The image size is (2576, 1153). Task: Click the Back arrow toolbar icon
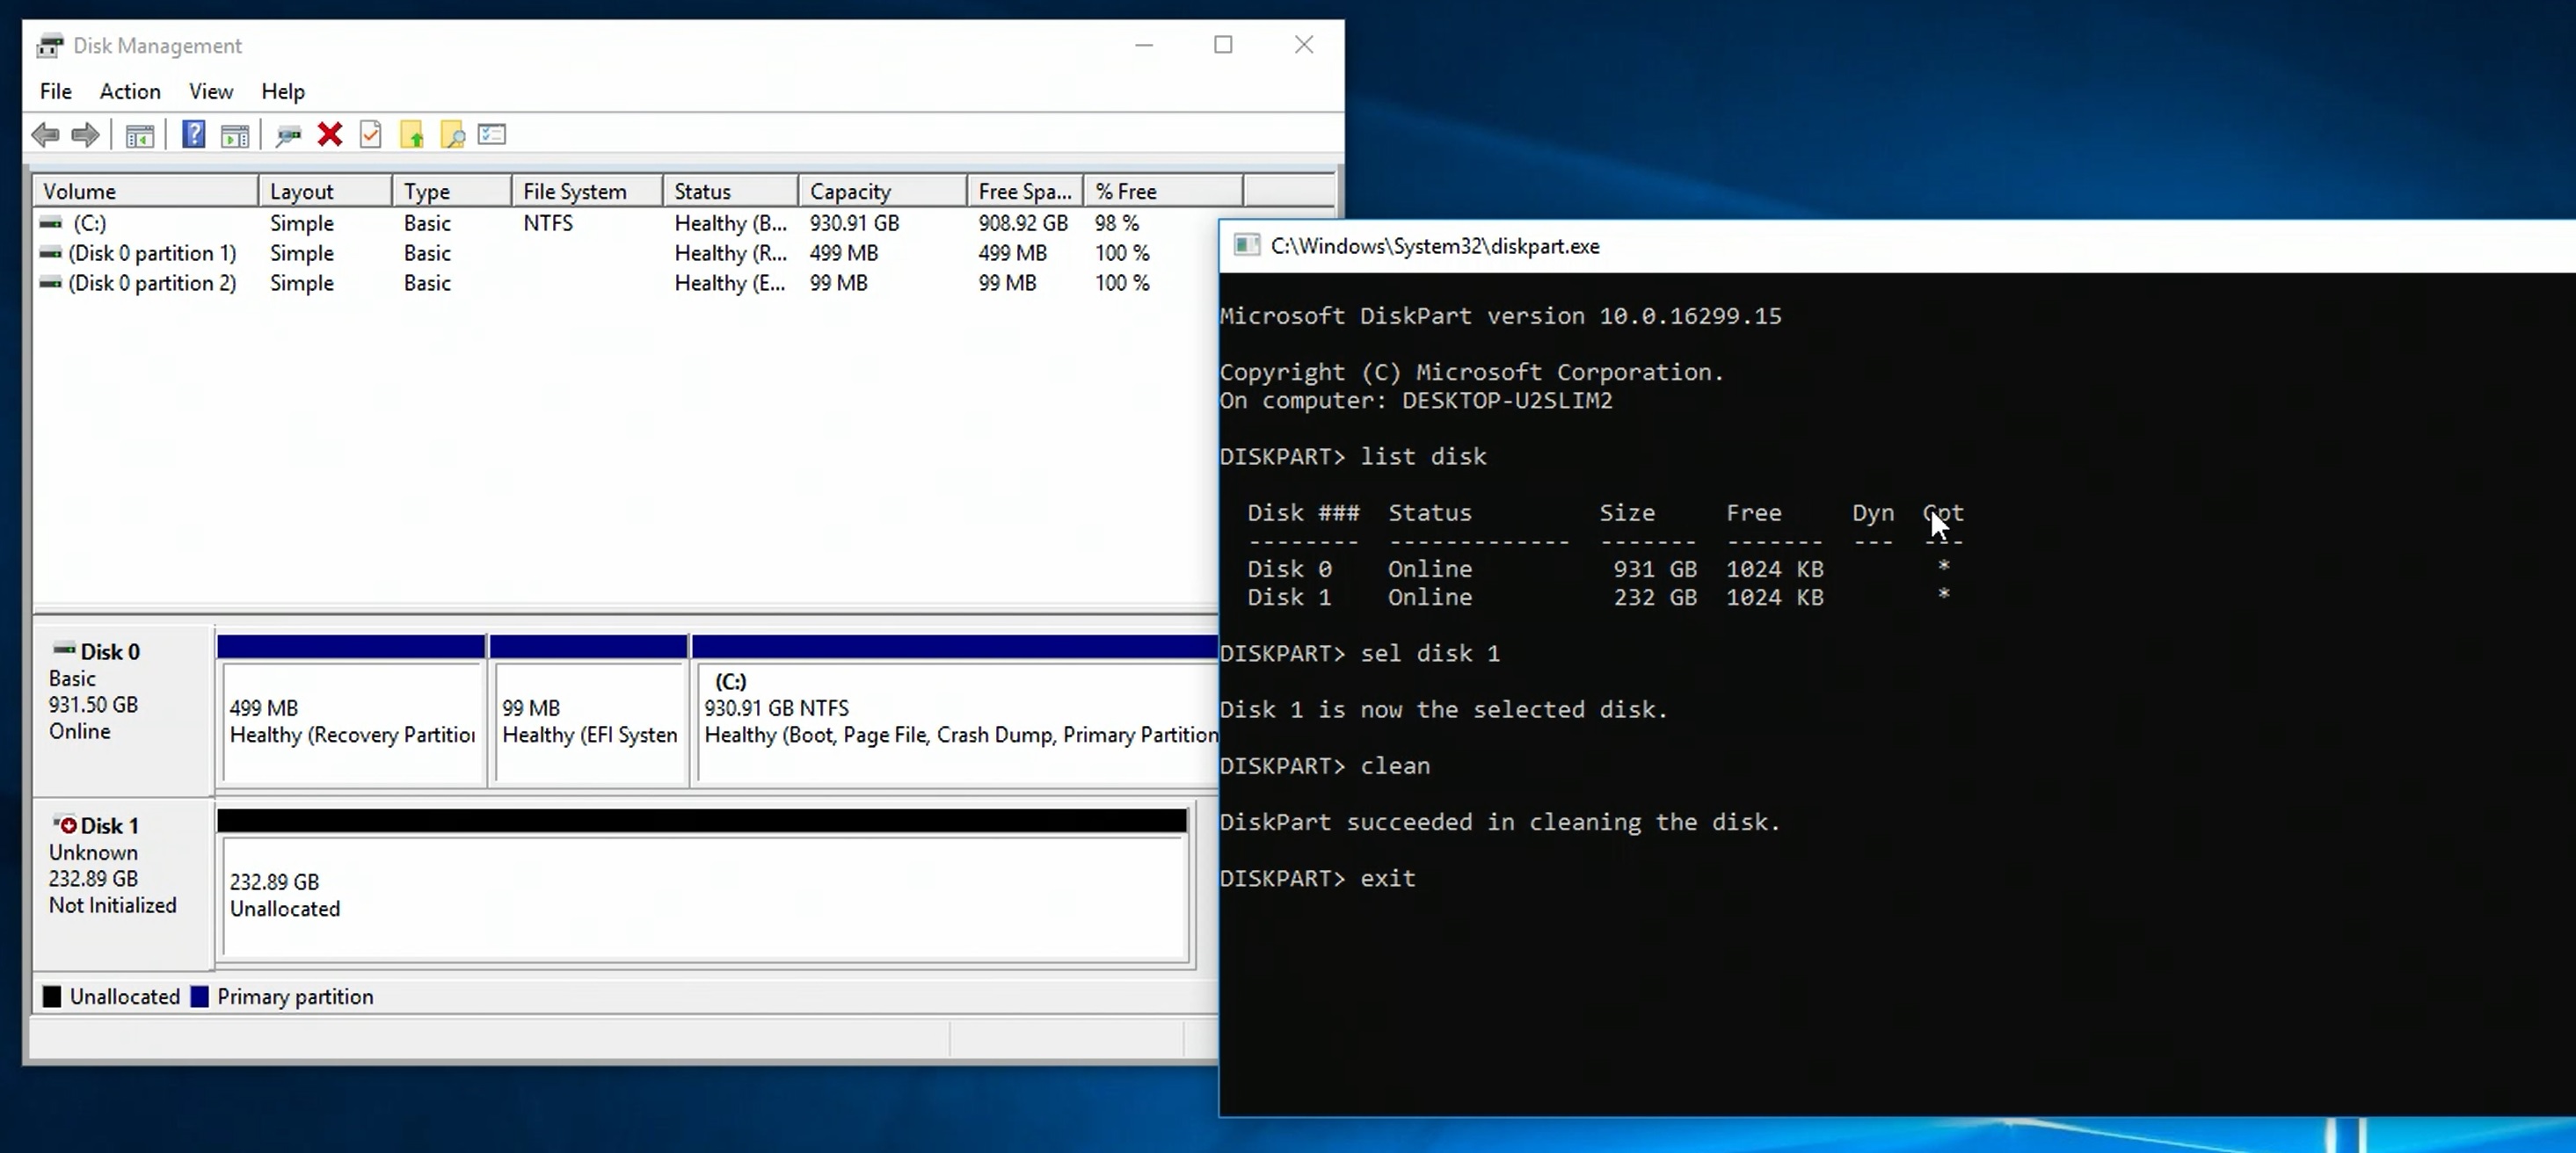pos(45,134)
